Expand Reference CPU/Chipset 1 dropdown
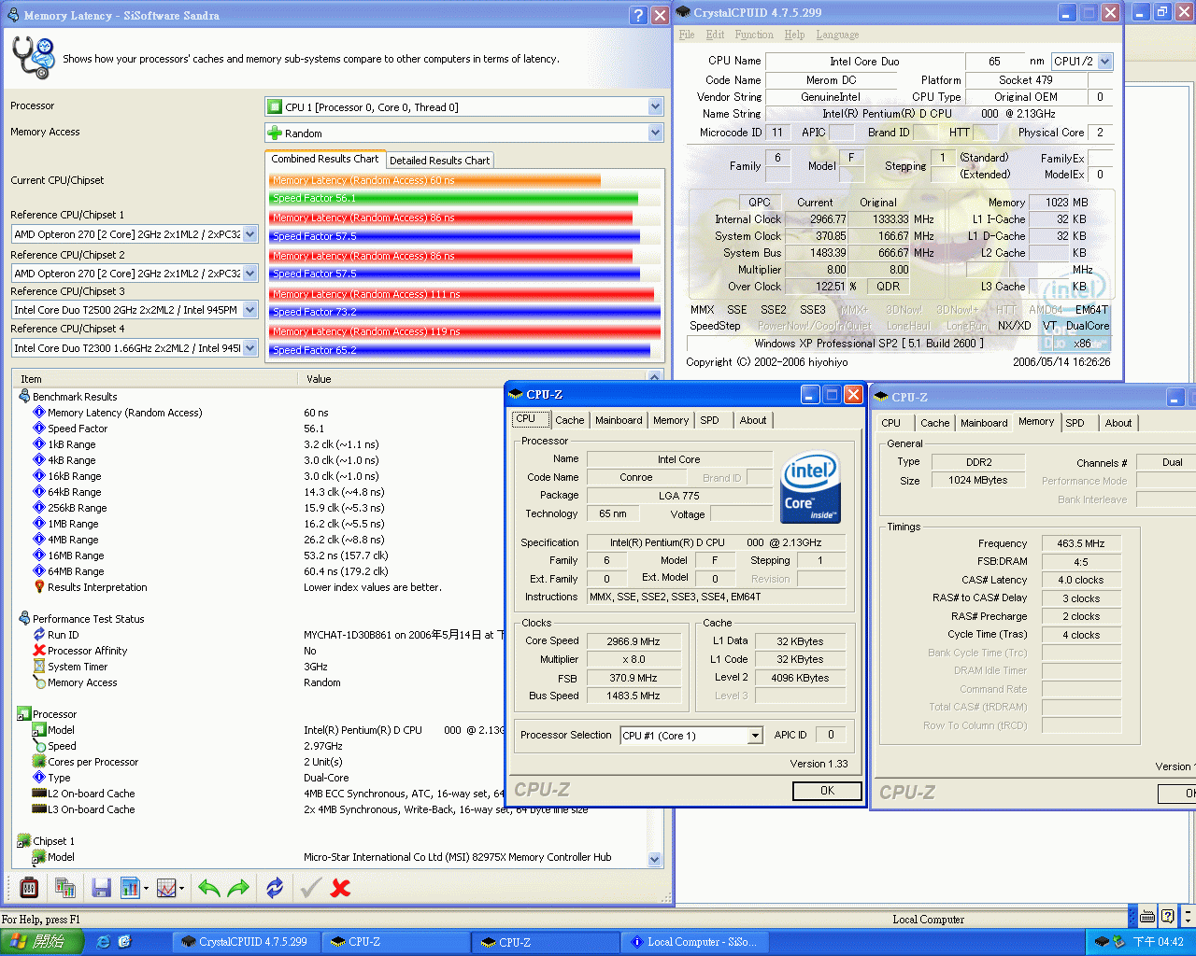Screen dimensions: 1196x956 pyautogui.click(x=250, y=234)
